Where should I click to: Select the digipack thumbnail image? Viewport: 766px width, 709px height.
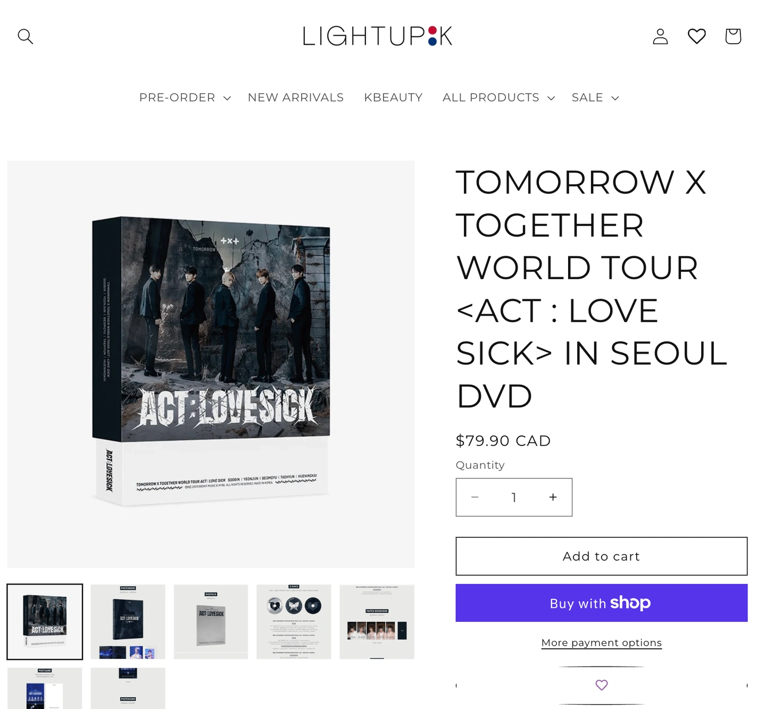tap(211, 622)
